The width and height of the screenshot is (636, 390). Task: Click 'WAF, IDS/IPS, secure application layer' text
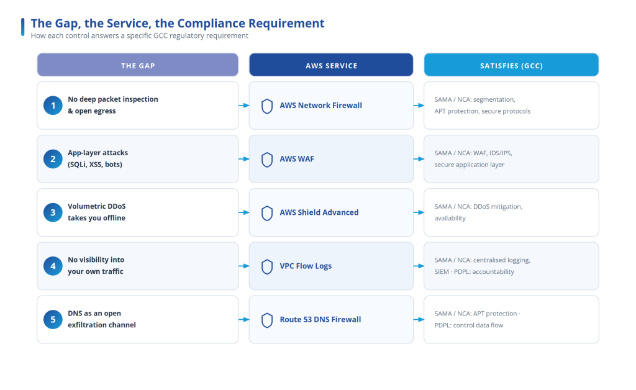tap(473, 159)
